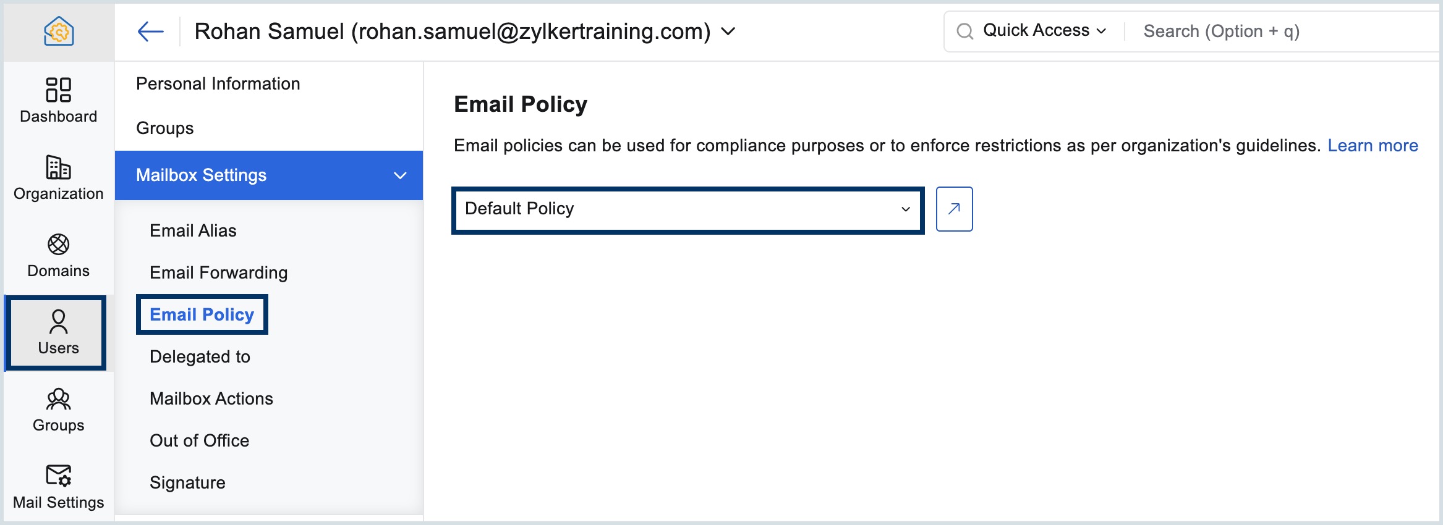Click the Learn more link

point(1373,145)
